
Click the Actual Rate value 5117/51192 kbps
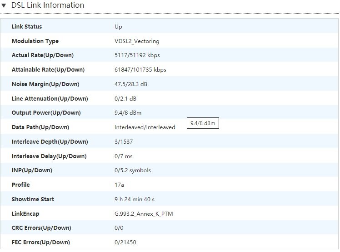coord(137,55)
